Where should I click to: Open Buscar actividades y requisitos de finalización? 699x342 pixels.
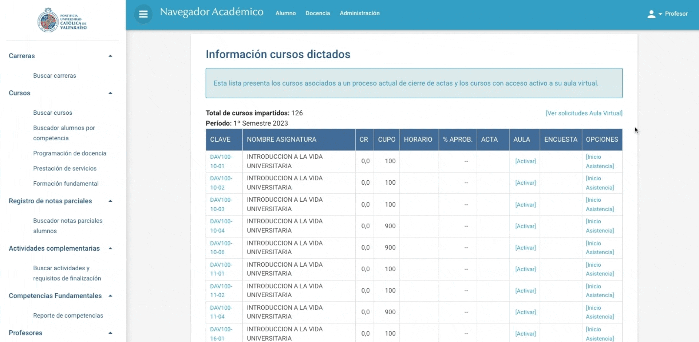point(67,273)
